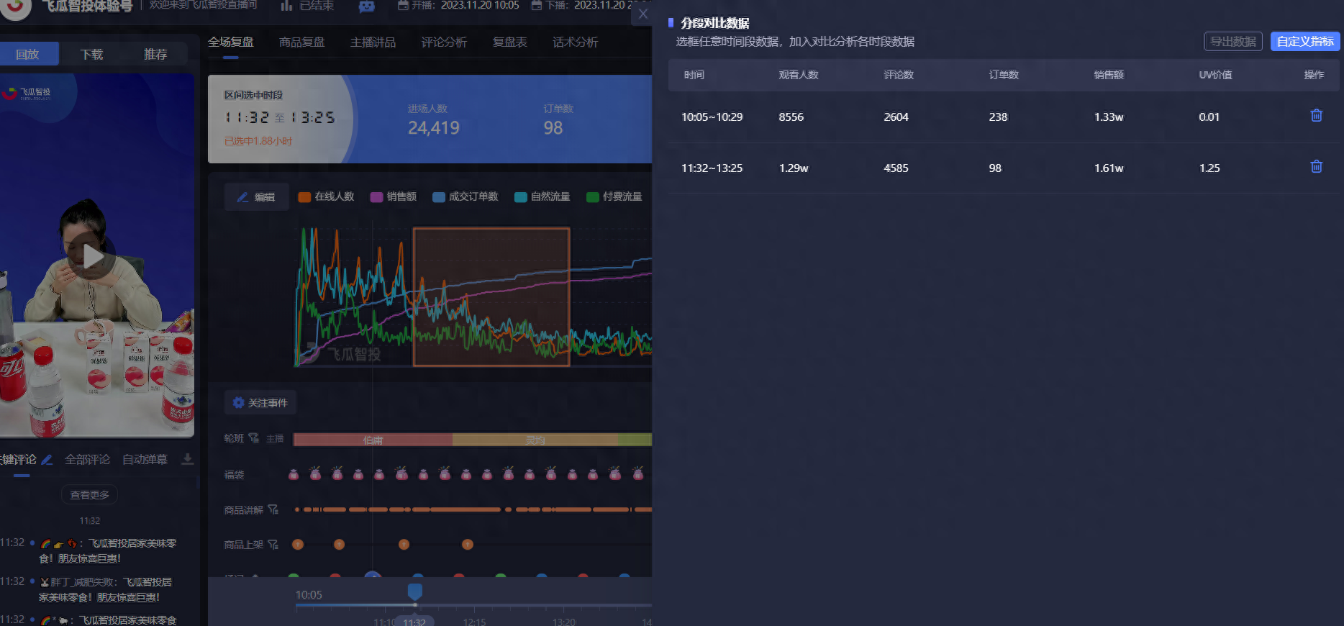
Task: Filter the 商品讲解 row using funnel icon
Action: pos(273,509)
